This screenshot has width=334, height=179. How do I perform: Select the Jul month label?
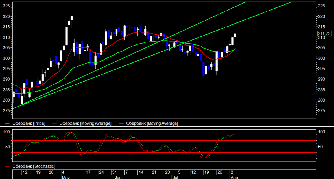pos(175,177)
